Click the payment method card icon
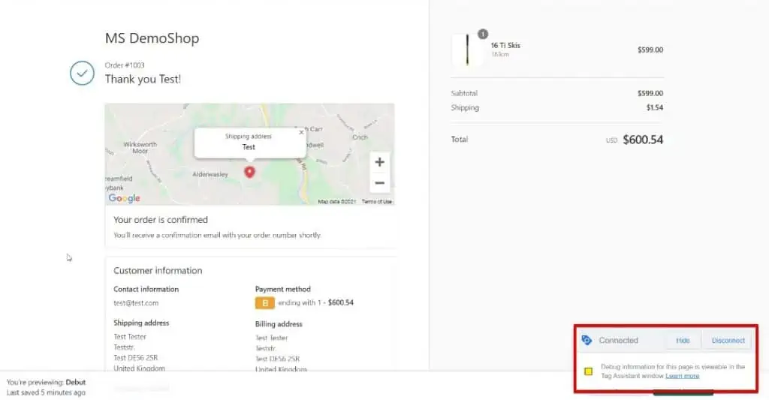 click(265, 303)
